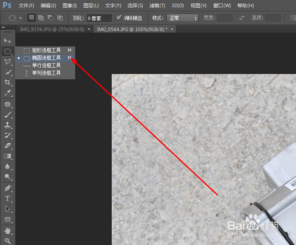Open the 帮助(H) menu
Image resolution: width=296 pixels, height=245 pixels.
pos(245,6)
